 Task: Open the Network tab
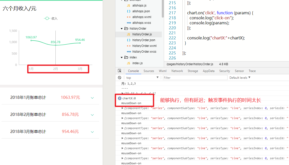pyautogui.click(x=177, y=71)
